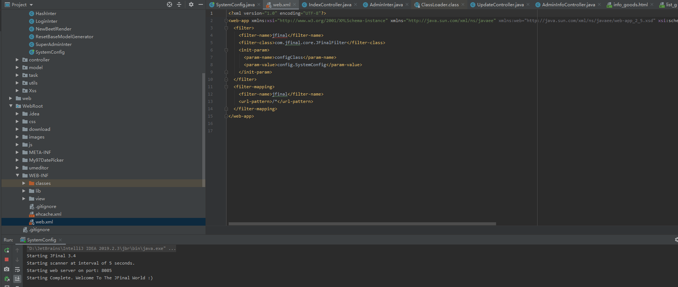678x287 pixels.
Task: Expand the view folder
Action: 24,198
